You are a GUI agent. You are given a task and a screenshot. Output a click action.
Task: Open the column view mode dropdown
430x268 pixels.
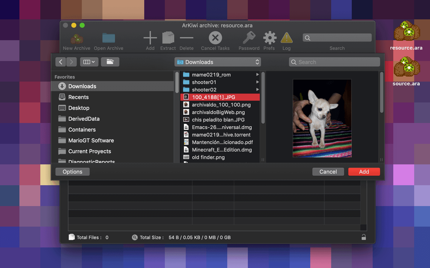(89, 62)
